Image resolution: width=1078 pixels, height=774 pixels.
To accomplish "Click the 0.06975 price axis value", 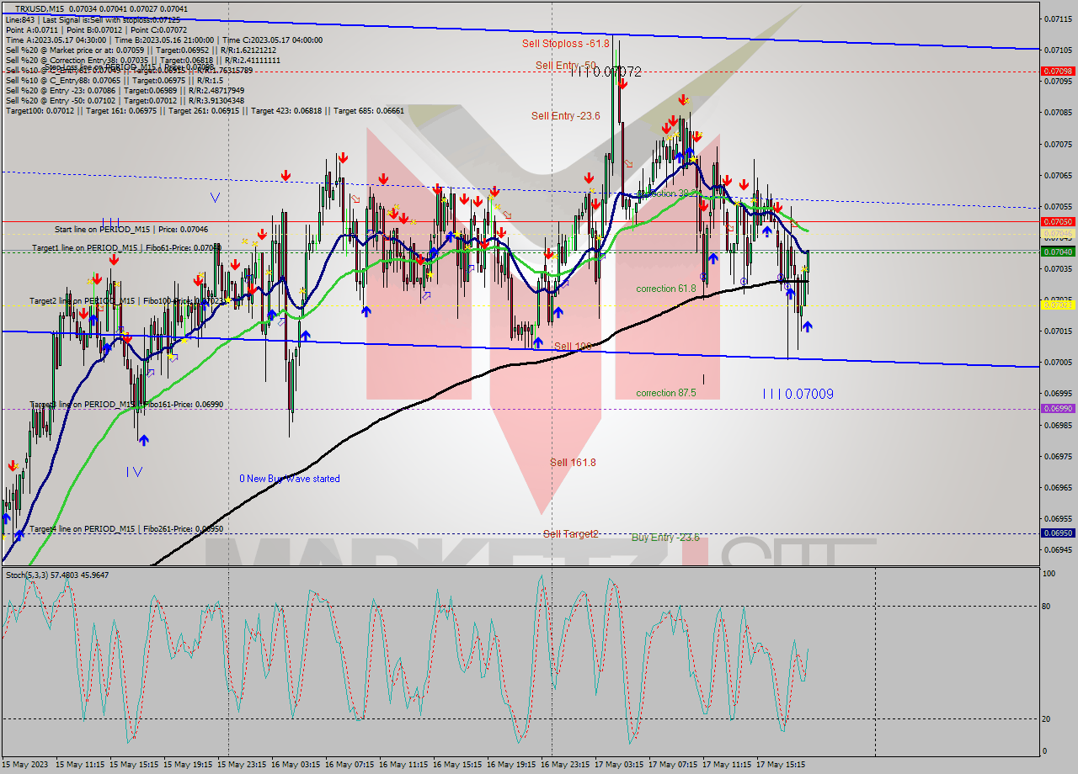I will [1058, 456].
